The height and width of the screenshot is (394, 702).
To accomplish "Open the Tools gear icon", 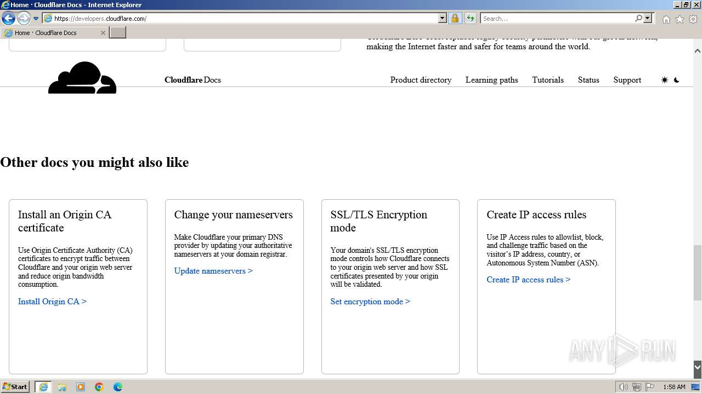I will click(693, 19).
